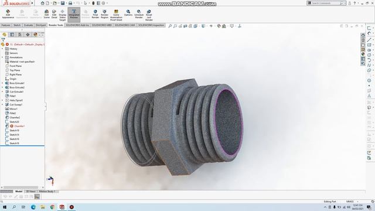Open the Edit Appearance tool

[x=8, y=14]
